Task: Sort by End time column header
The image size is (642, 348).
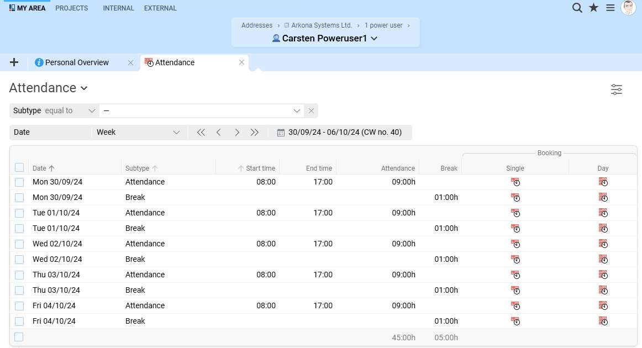Action: coord(319,168)
